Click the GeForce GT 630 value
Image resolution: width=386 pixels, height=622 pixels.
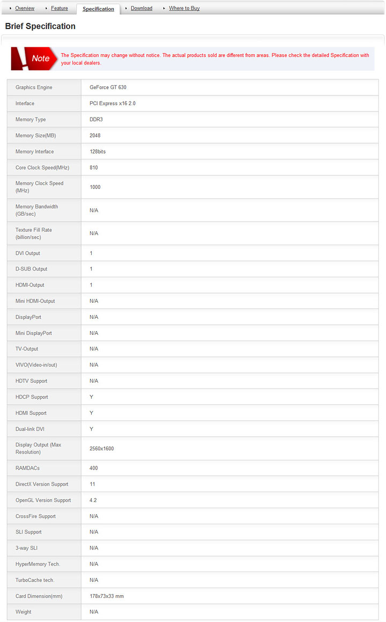(108, 87)
